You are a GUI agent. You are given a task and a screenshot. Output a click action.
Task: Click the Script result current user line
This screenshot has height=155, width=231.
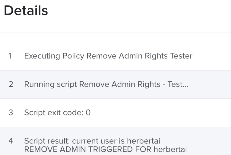[x=92, y=141]
